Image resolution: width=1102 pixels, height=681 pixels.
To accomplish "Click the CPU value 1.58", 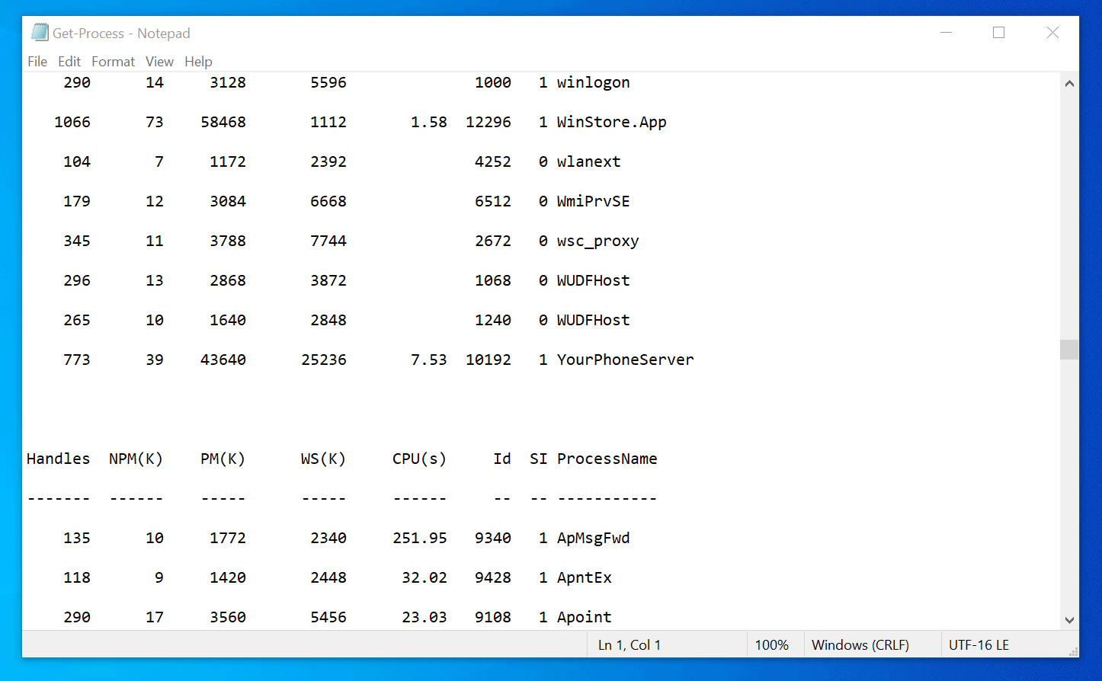I will pos(429,122).
